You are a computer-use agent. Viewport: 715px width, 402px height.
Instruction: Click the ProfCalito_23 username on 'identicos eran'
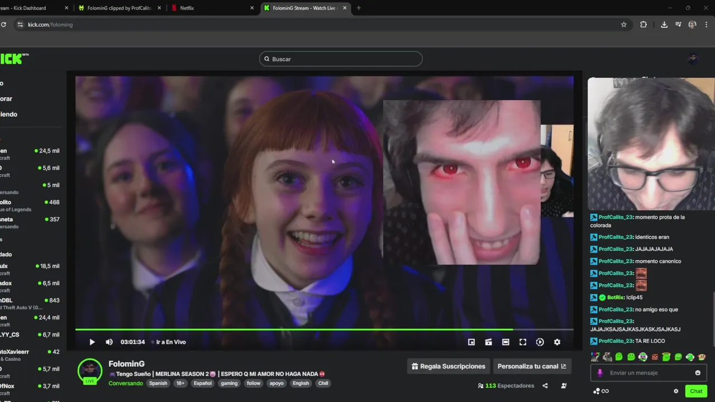[x=616, y=237]
